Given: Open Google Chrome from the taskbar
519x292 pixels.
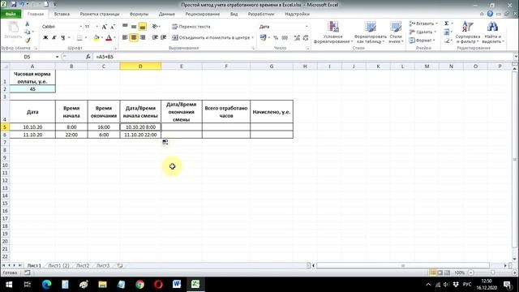Looking at the screenshot, I should tap(139, 285).
